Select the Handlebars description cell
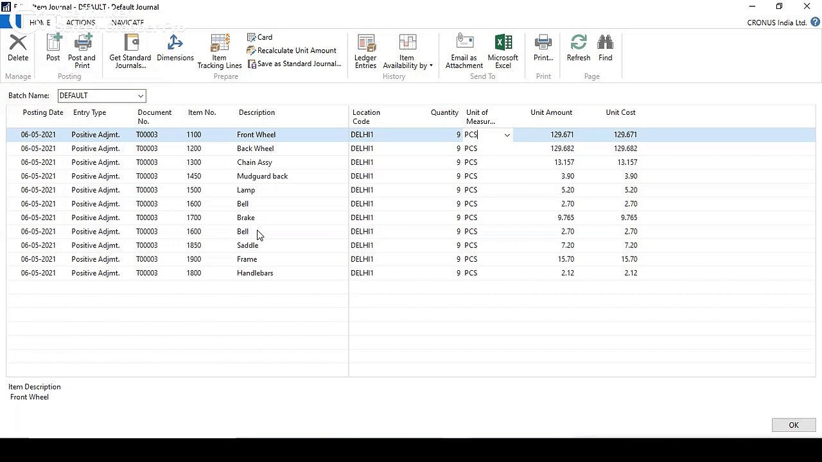This screenshot has width=822, height=462. click(255, 273)
